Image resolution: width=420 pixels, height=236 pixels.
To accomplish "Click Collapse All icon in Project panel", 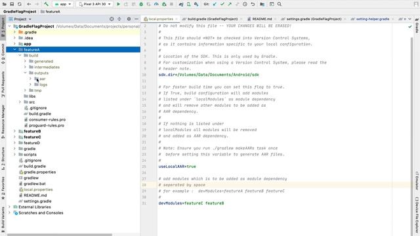I will pyautogui.click(x=119, y=19).
